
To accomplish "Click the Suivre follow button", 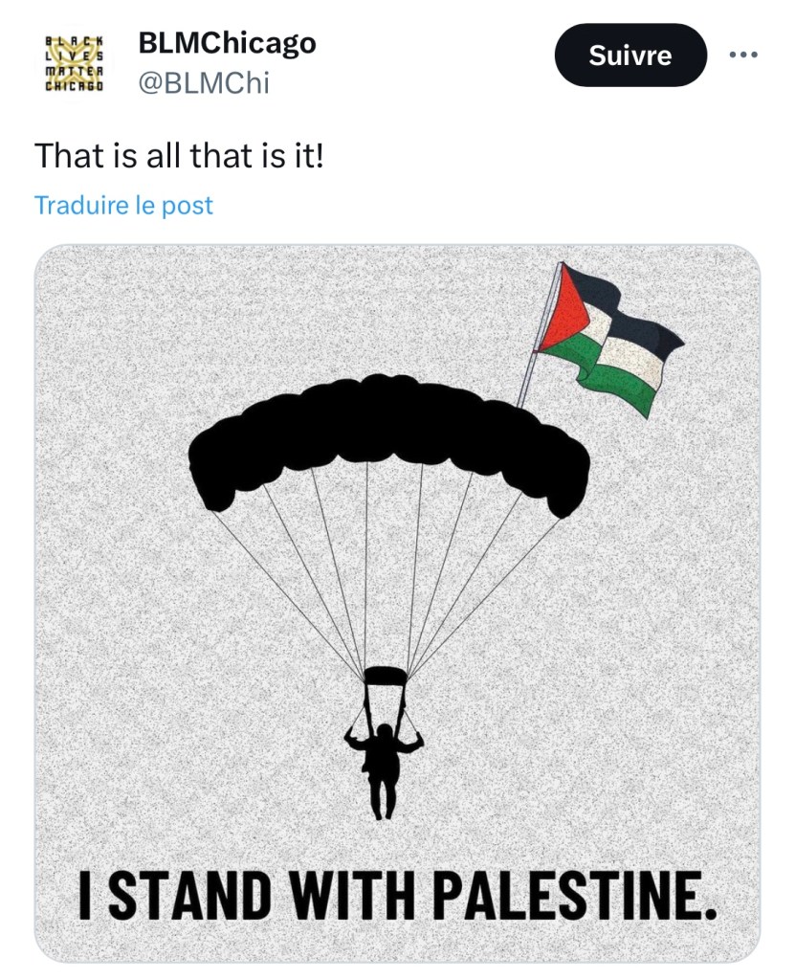I will (x=630, y=56).
